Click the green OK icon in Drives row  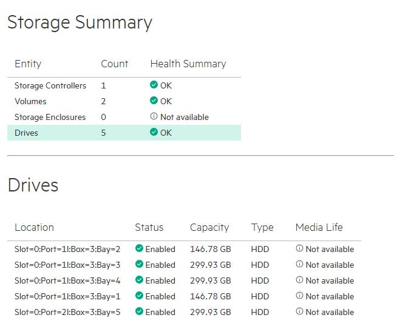coord(154,133)
